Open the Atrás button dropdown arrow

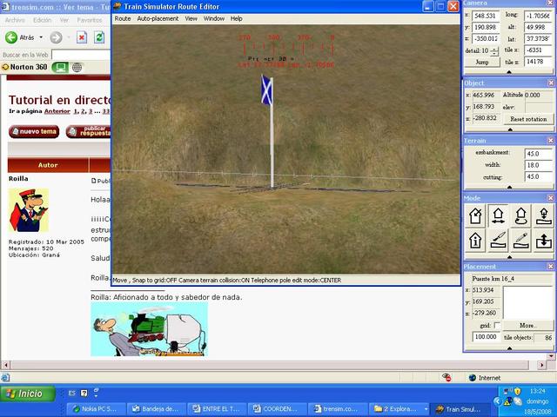click(x=40, y=37)
